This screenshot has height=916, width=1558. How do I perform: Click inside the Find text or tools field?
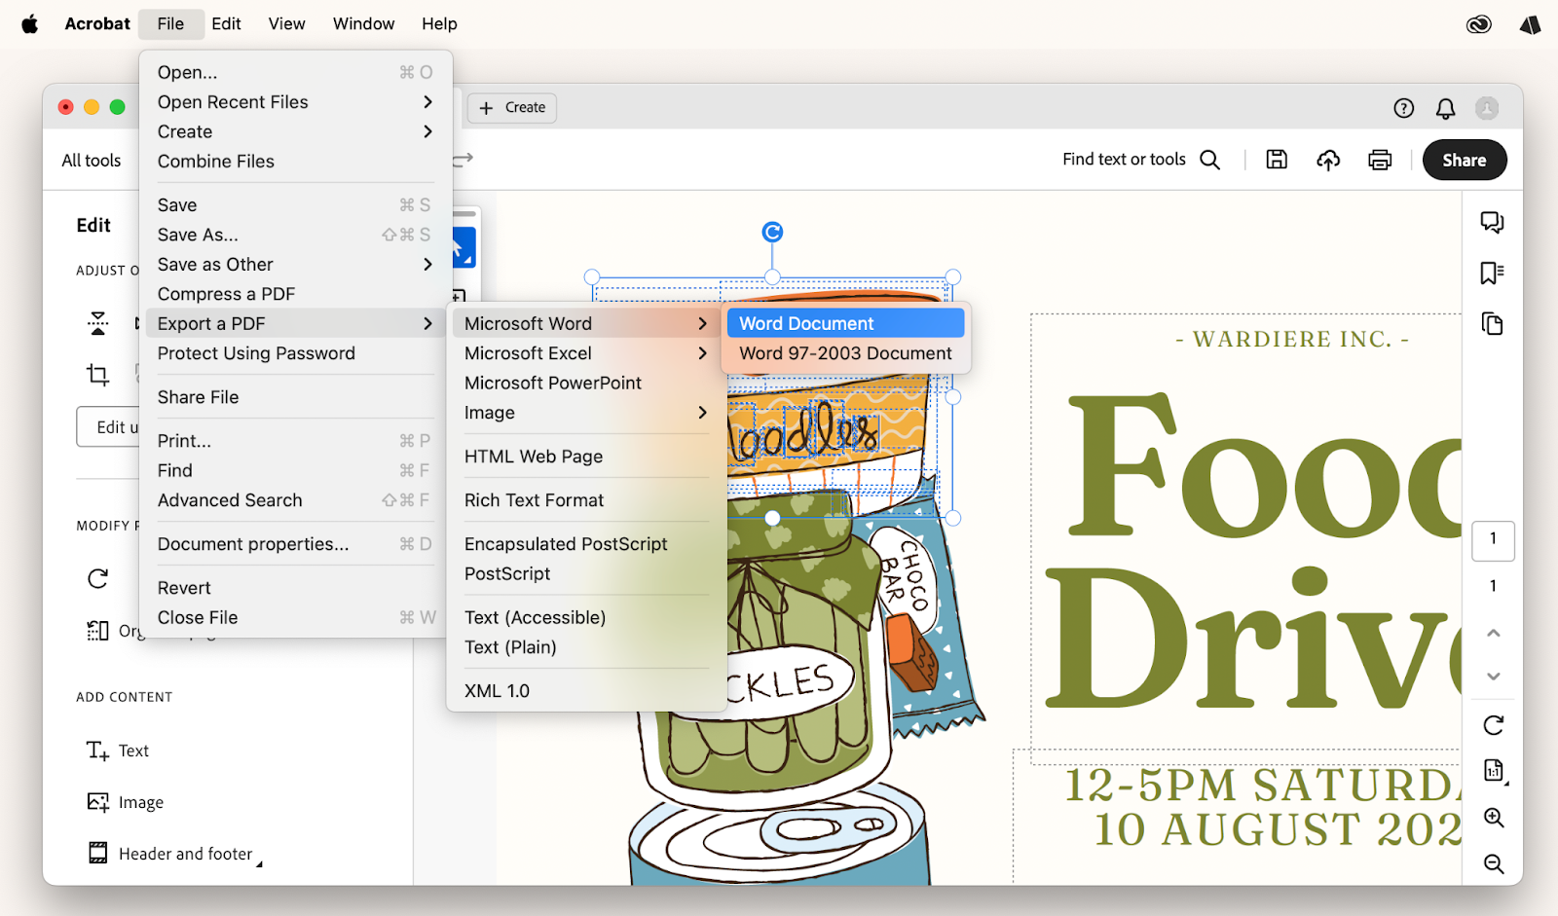[x=1125, y=159]
